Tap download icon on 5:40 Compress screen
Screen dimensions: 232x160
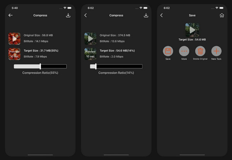tap(68, 15)
